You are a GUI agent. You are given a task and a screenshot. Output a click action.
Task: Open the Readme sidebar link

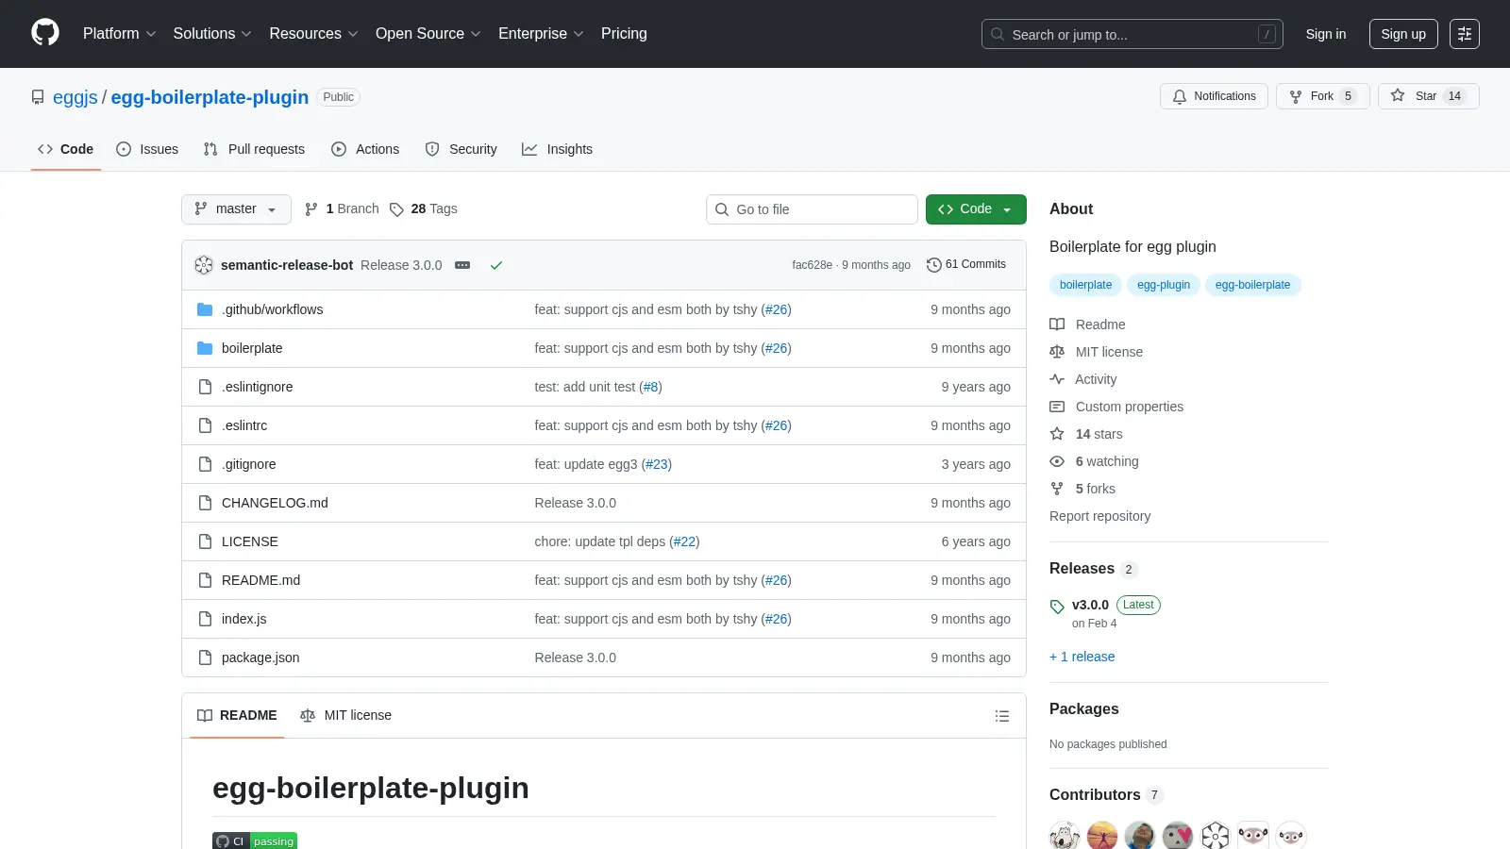click(1087, 325)
